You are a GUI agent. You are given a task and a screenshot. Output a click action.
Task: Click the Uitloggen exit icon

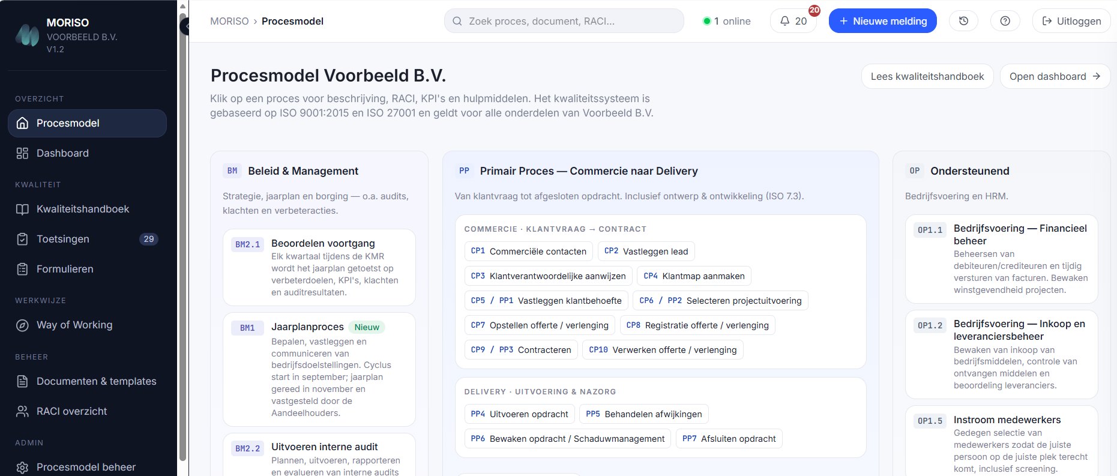(1047, 21)
